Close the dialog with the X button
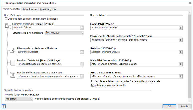This screenshot has height=110, width=193. 190,3
